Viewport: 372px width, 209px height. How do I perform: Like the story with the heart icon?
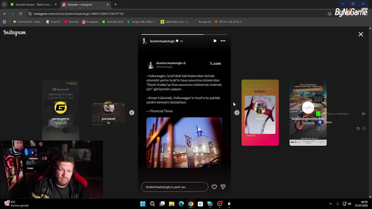pos(214,187)
